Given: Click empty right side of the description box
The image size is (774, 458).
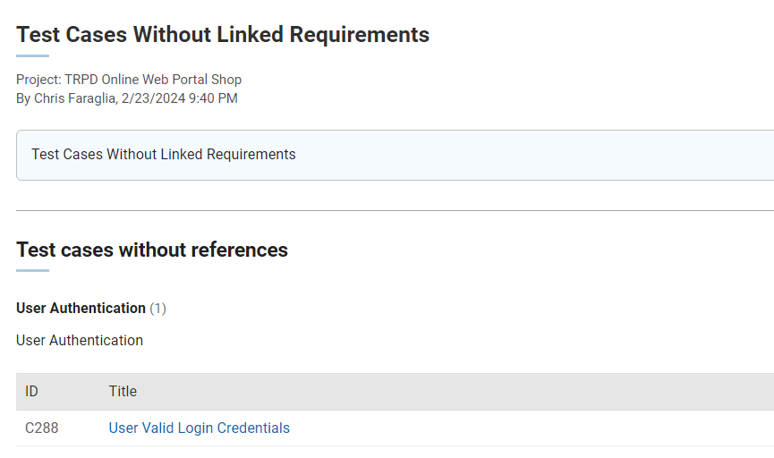Looking at the screenshot, I should click(x=582, y=154).
